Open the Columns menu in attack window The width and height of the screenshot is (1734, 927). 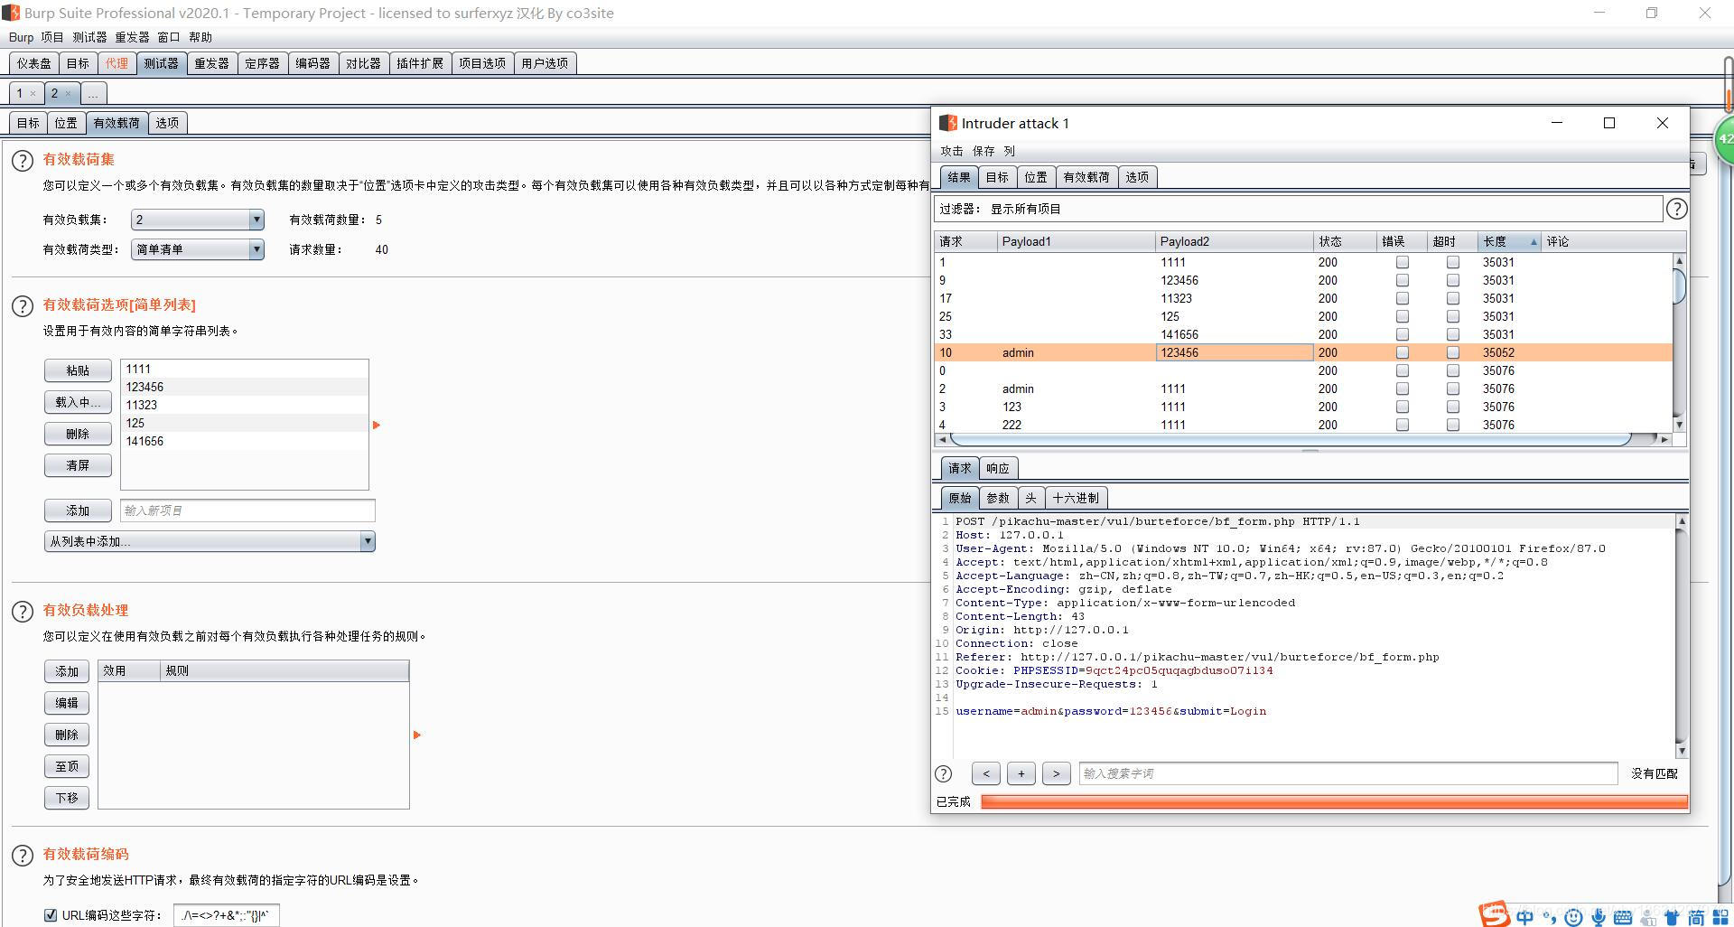click(1010, 151)
